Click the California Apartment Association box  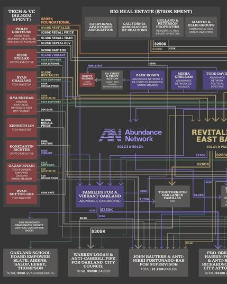pyautogui.click(x=101, y=27)
